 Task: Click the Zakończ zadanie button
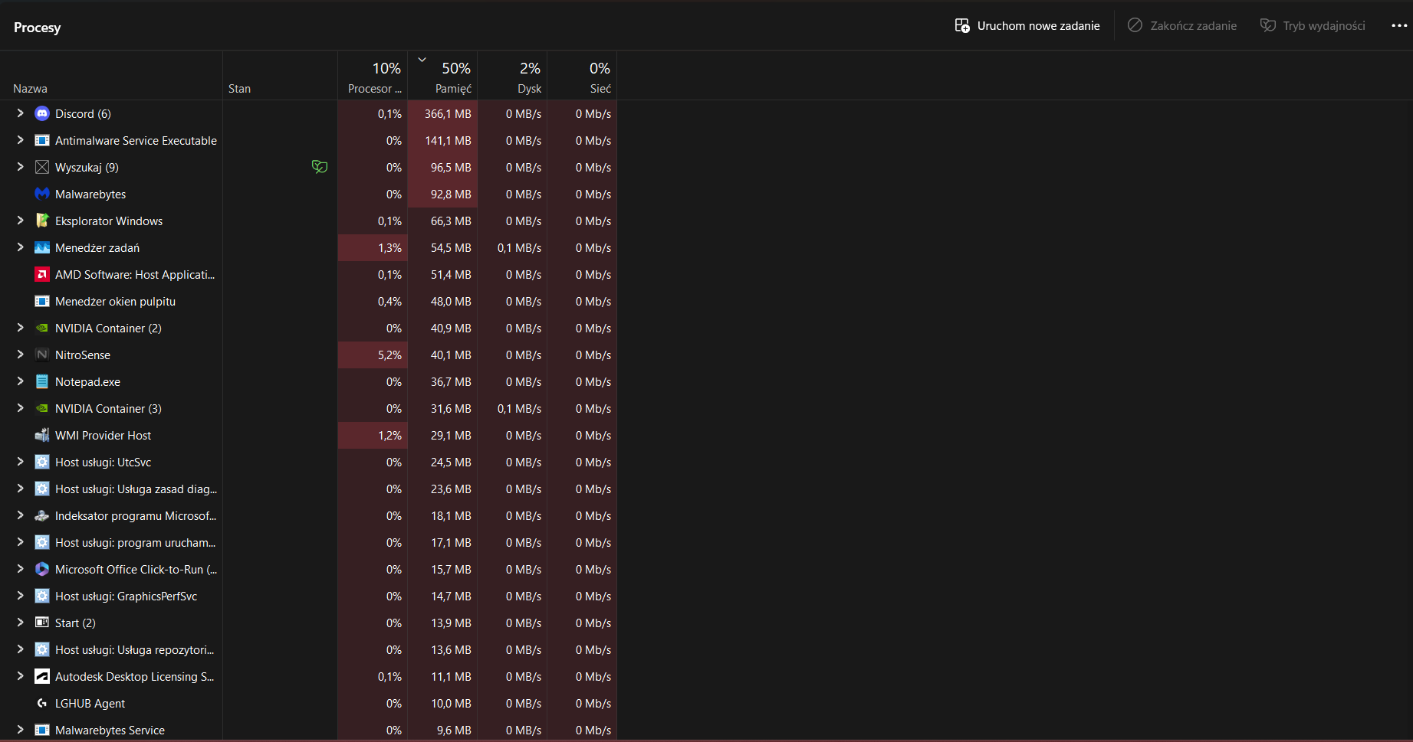1182,26
